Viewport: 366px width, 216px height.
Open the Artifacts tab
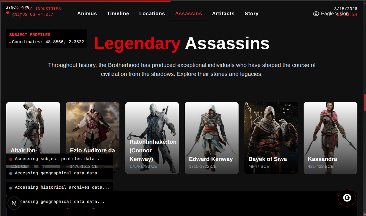[223, 13]
